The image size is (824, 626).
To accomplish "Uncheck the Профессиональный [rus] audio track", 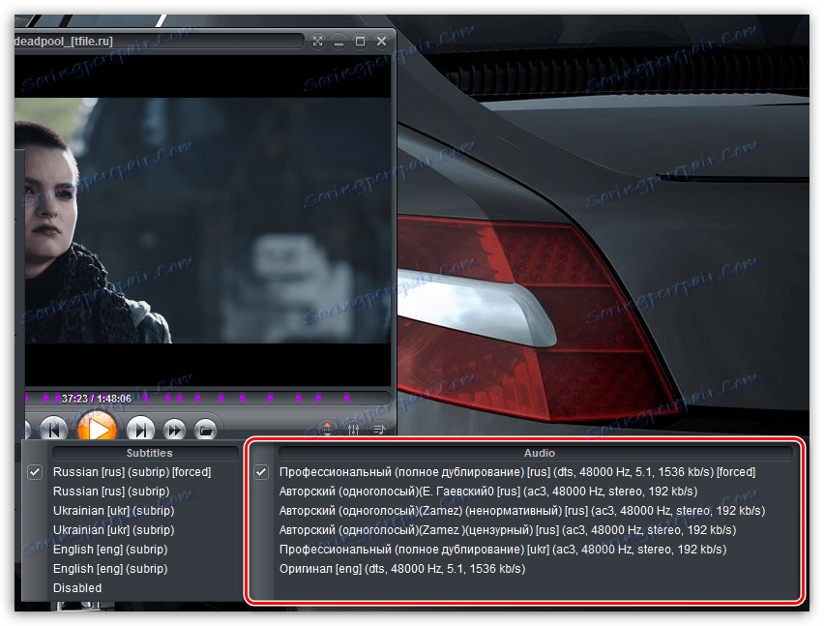I will tap(259, 472).
